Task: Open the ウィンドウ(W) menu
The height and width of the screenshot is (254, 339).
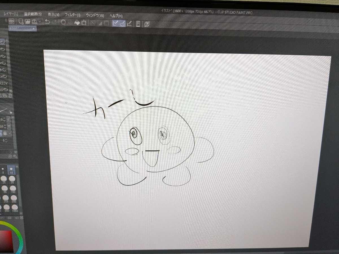Action: coord(95,15)
